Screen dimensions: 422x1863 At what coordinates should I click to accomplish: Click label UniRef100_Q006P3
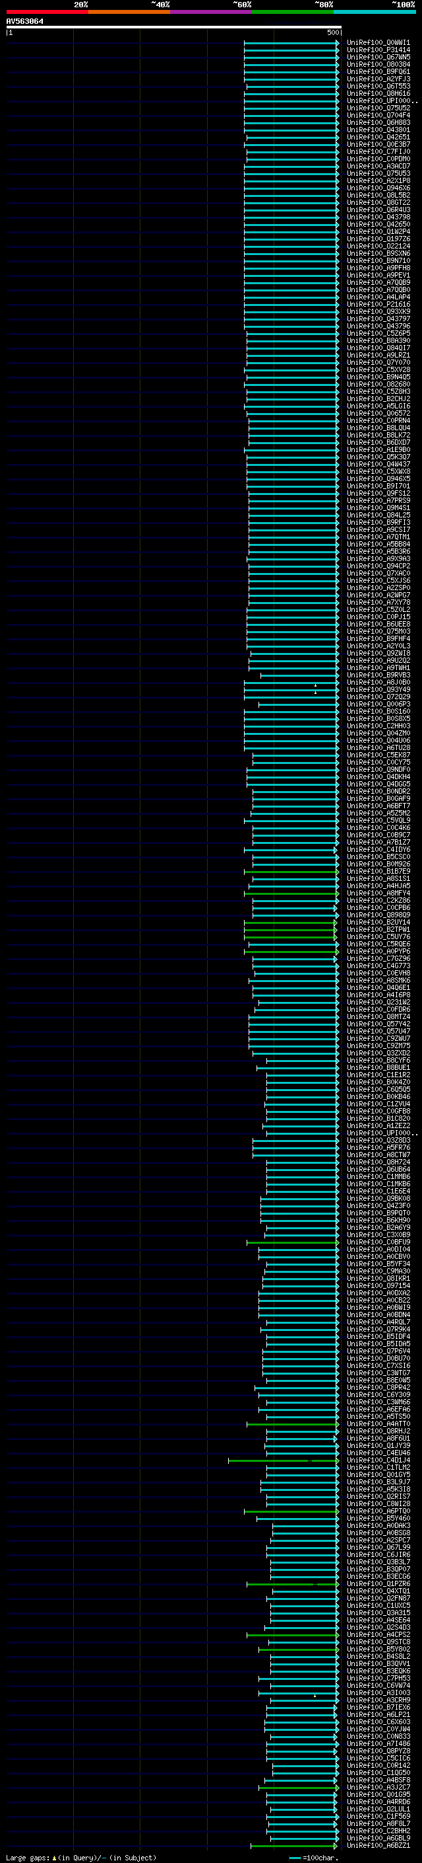[x=378, y=704]
